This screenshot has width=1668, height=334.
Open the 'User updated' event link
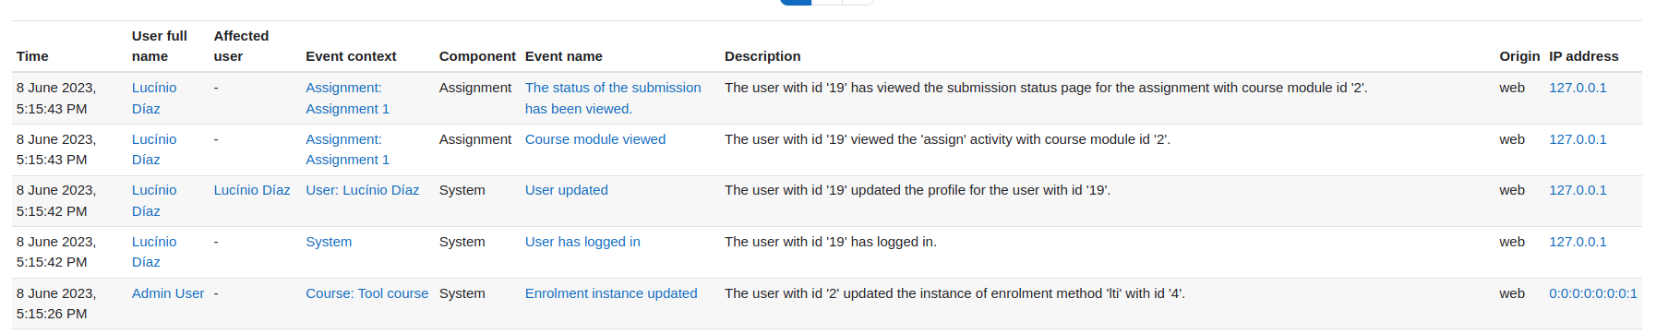click(566, 190)
